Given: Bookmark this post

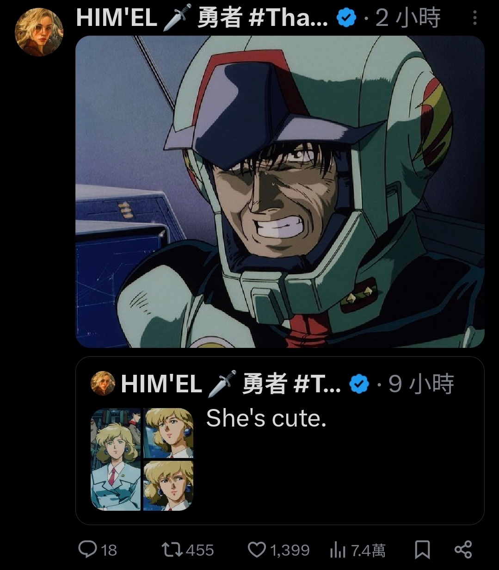Looking at the screenshot, I should (x=422, y=550).
